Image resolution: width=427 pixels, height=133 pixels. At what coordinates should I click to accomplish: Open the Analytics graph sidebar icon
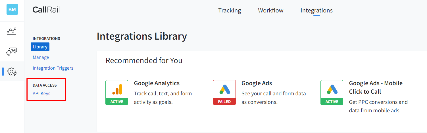click(x=12, y=32)
